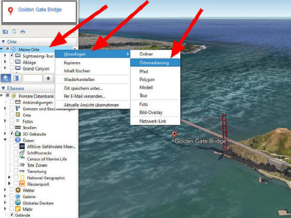This screenshot has height=218, width=291.
Task: Enable the Straßen layer checkbox
Action: (x=12, y=127)
